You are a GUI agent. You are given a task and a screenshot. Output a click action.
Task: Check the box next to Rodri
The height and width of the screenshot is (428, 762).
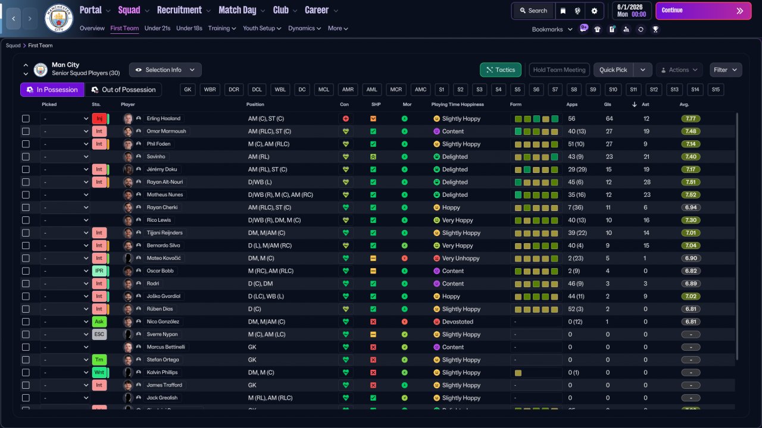click(26, 284)
